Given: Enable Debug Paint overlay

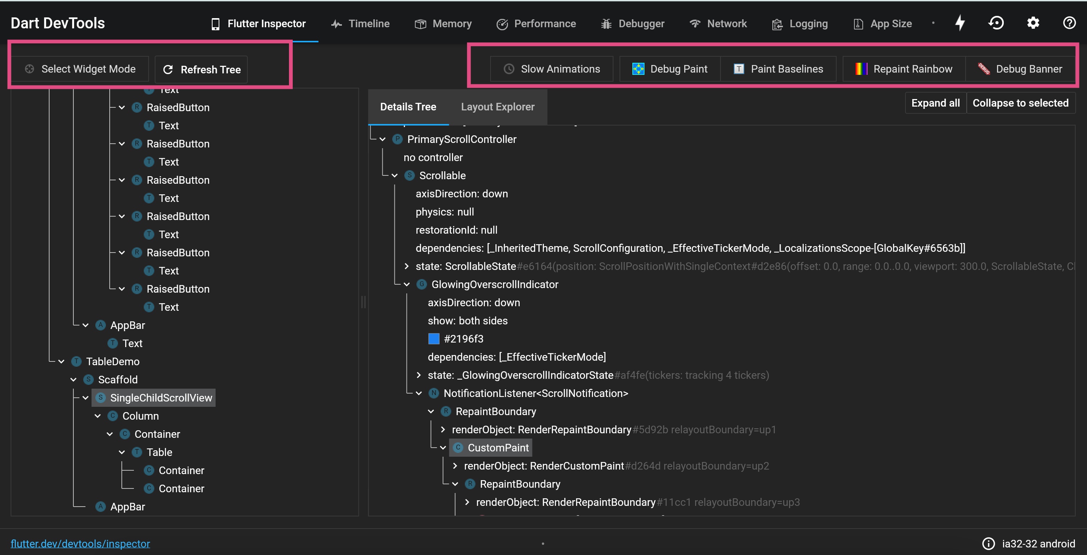Looking at the screenshot, I should pyautogui.click(x=670, y=69).
